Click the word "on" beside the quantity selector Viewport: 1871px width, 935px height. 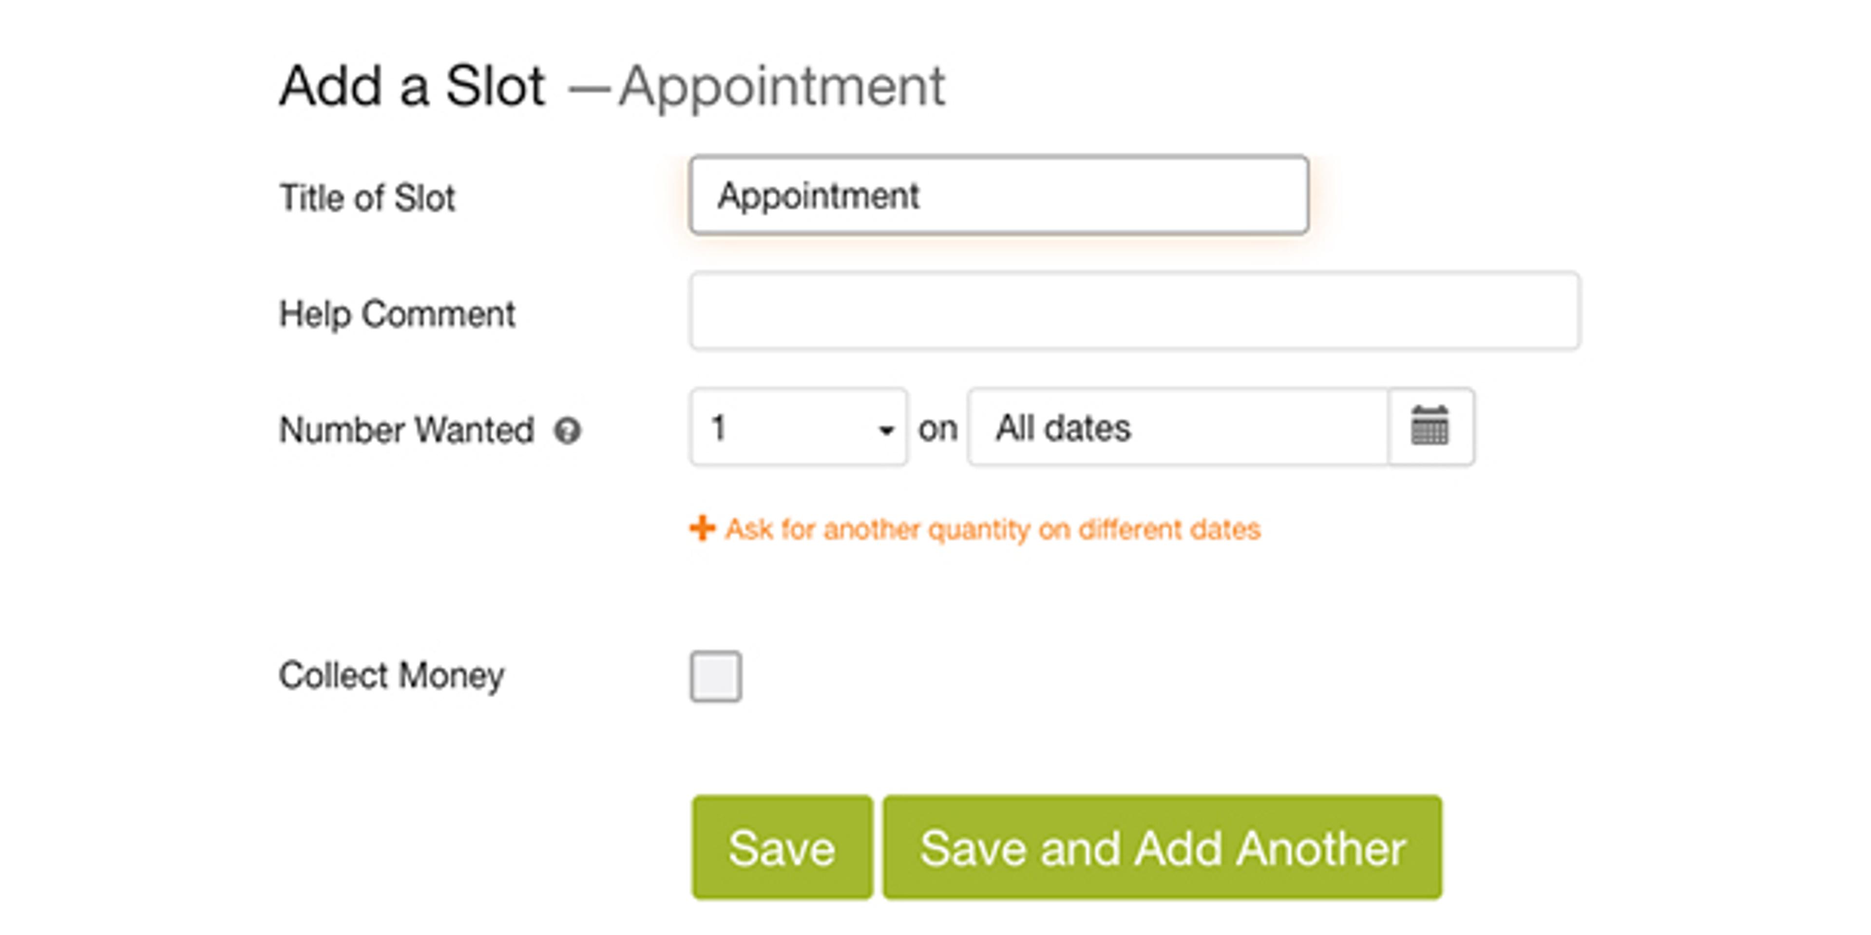pos(937,429)
